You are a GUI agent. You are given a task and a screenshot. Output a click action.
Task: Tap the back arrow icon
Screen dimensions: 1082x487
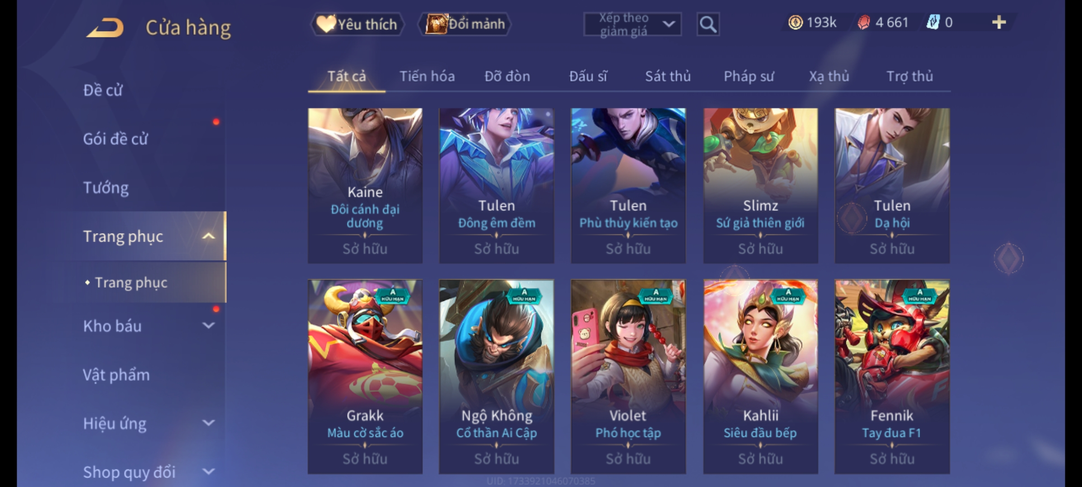pyautogui.click(x=105, y=27)
